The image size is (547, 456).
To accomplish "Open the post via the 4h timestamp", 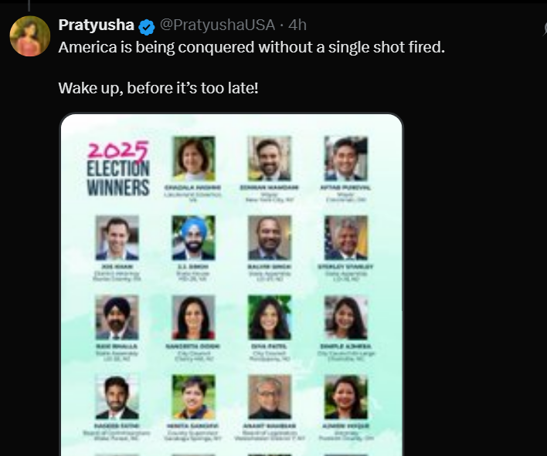I will (x=297, y=25).
